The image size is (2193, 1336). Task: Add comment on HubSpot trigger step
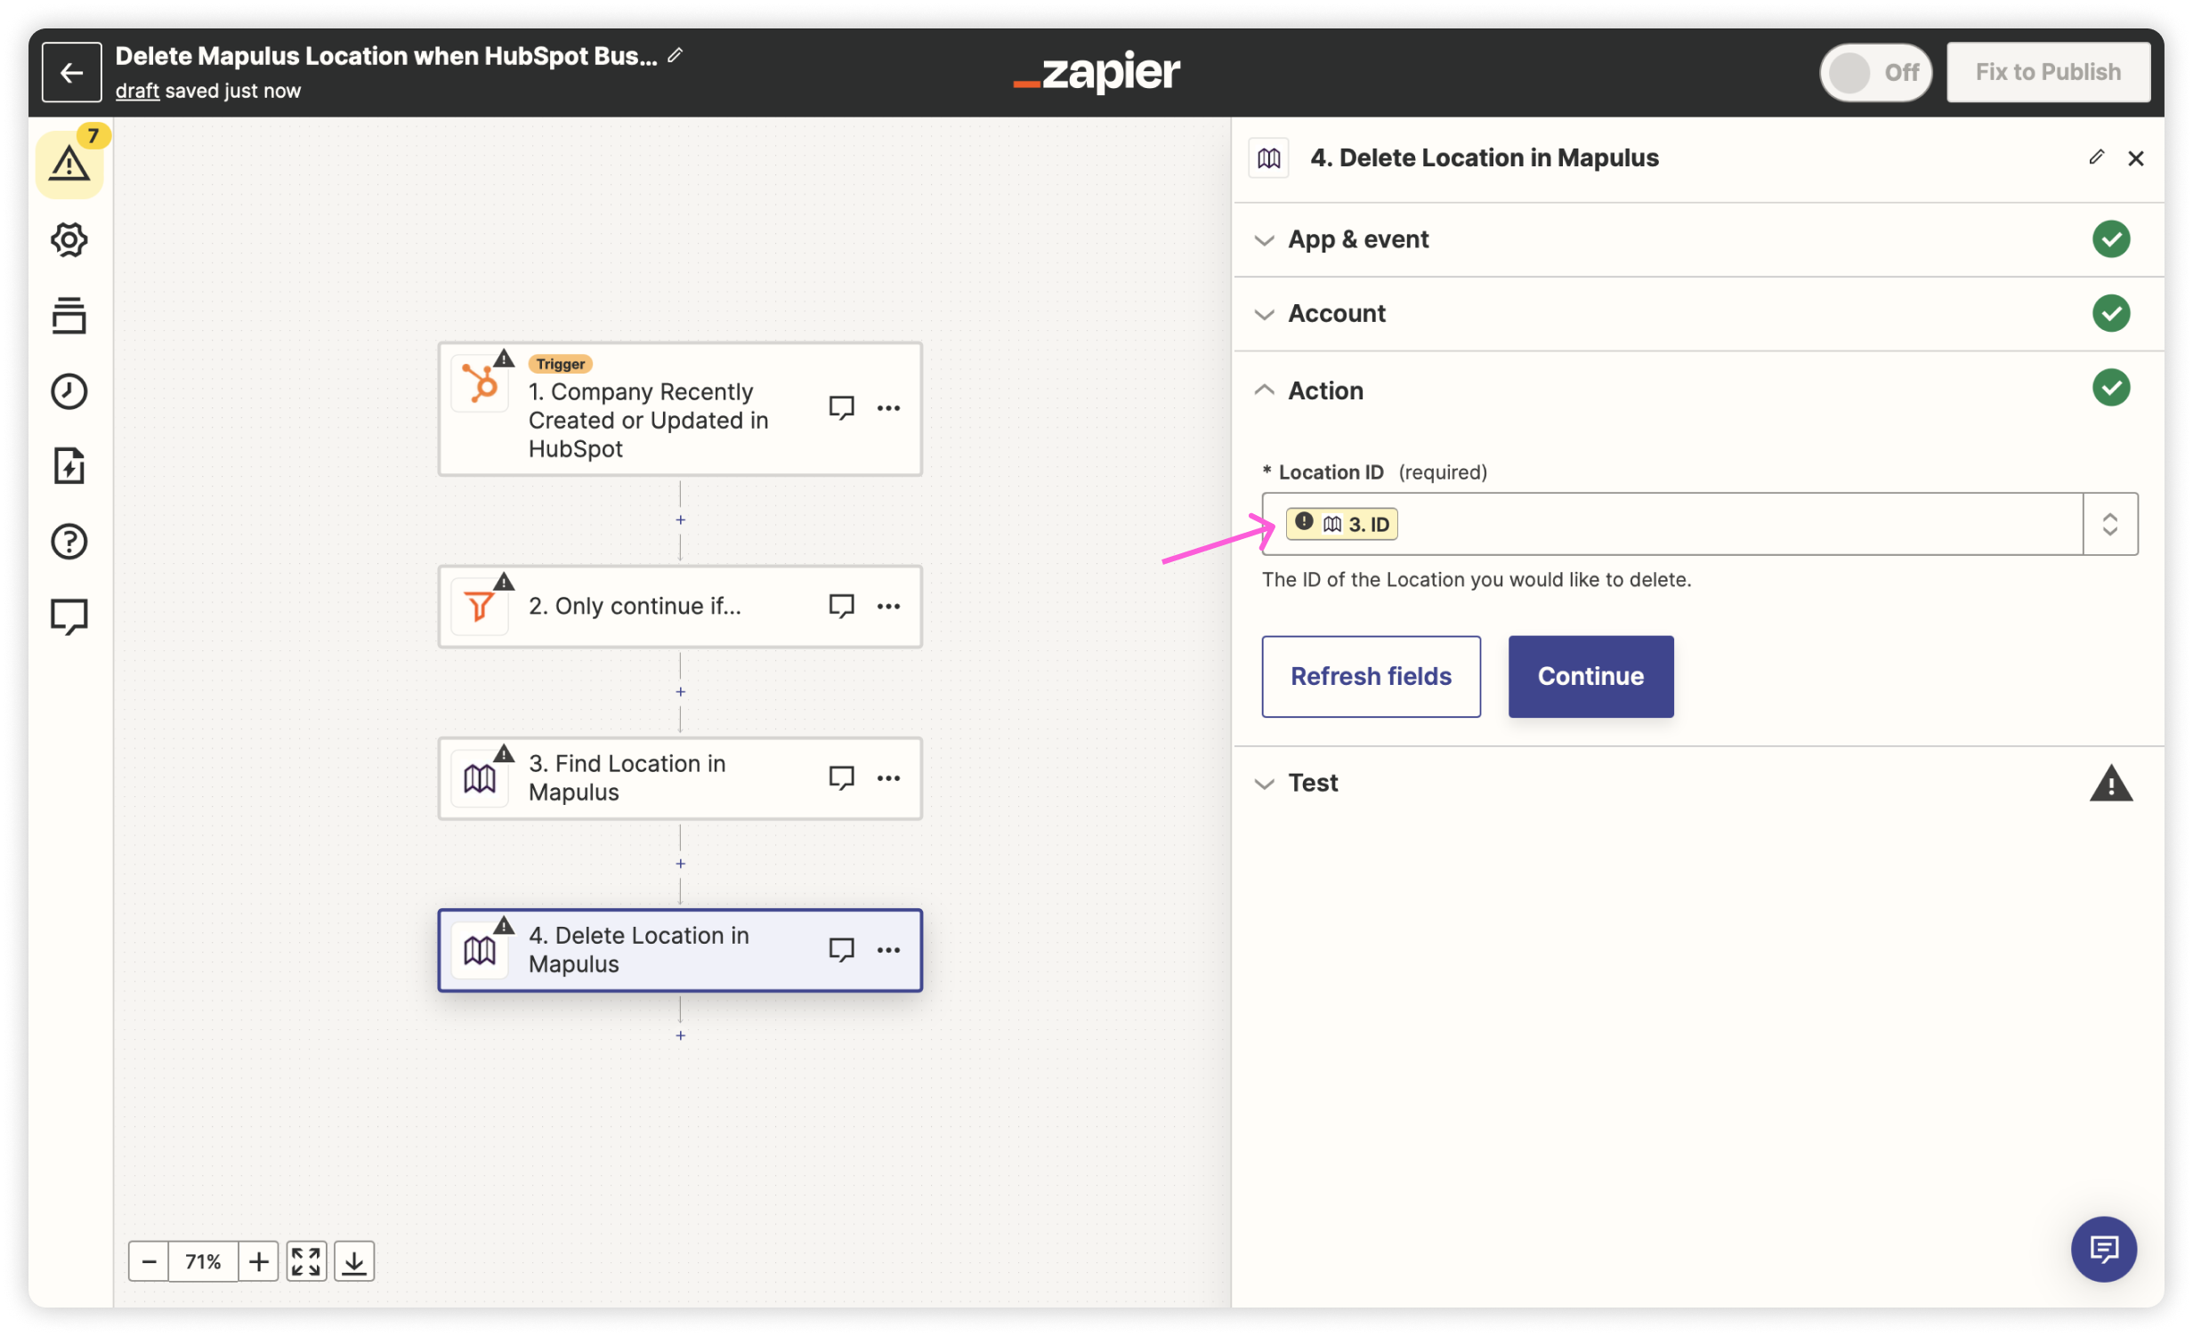841,407
